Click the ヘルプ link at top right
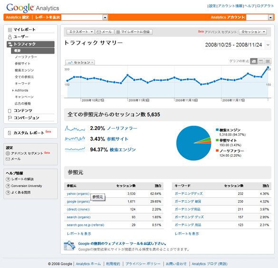 click(x=249, y=6)
